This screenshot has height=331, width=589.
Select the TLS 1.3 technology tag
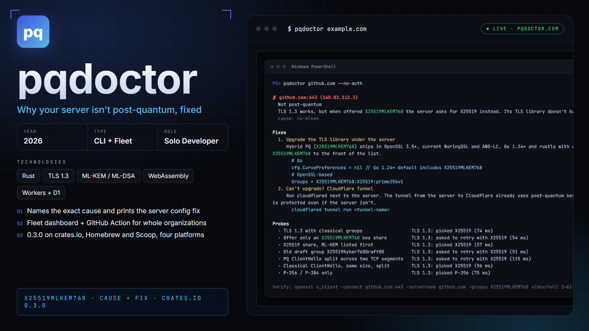coord(58,176)
